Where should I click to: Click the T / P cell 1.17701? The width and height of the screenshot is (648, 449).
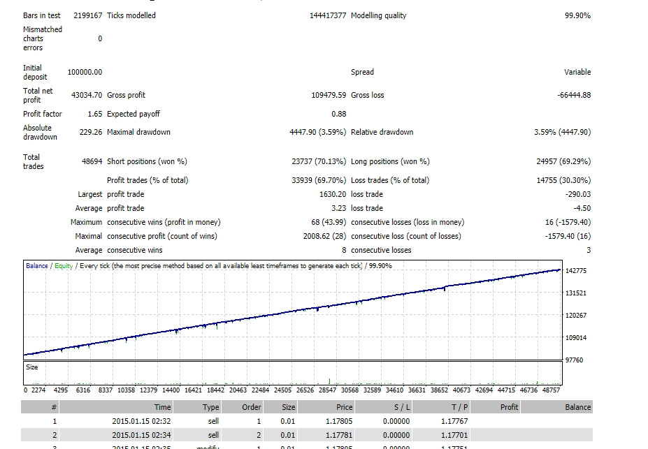(454, 435)
